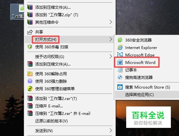Click the WinRAR books icon beside 添加到压缩文件(A)... below 授予访问权限(G)

(30, 64)
